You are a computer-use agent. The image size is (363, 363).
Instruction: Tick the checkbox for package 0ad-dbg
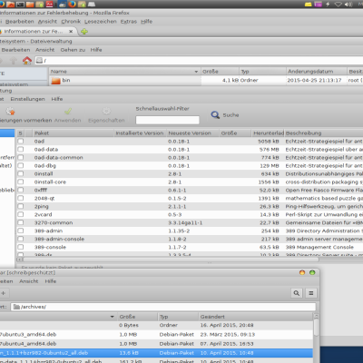pyautogui.click(x=21, y=166)
